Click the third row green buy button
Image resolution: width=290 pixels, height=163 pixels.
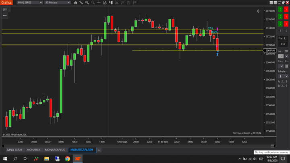[x=280, y=24]
